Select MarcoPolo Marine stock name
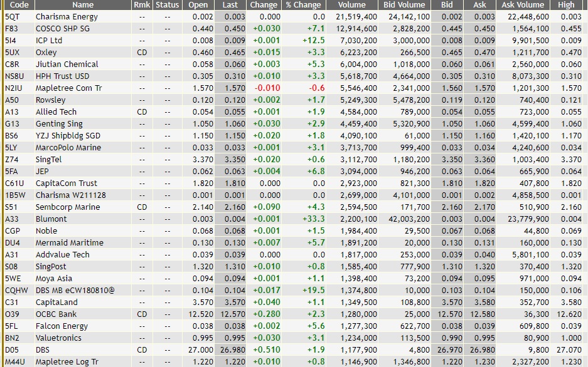 [68, 148]
